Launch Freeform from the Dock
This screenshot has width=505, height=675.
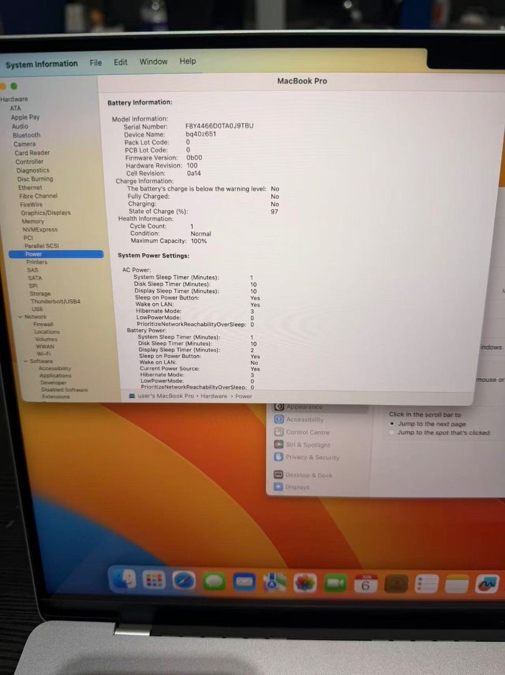(487, 584)
